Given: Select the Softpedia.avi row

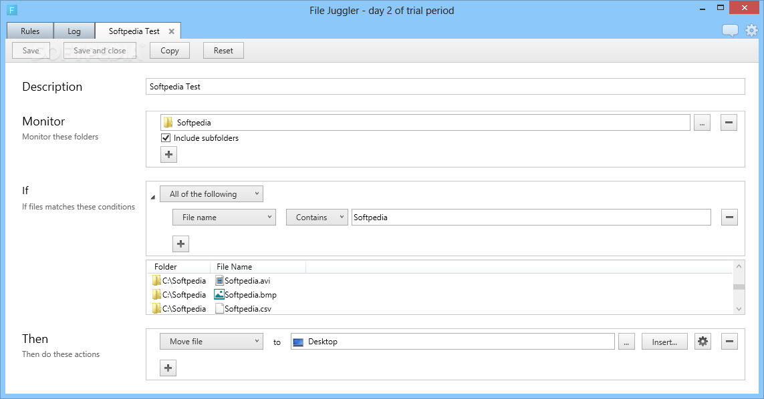Looking at the screenshot, I should (440, 281).
